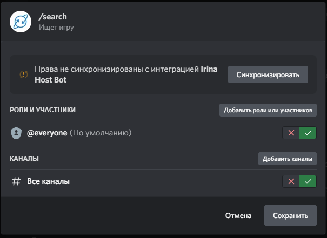Click the unsynced permissions warning icon
327x238 pixels.
tap(24, 74)
